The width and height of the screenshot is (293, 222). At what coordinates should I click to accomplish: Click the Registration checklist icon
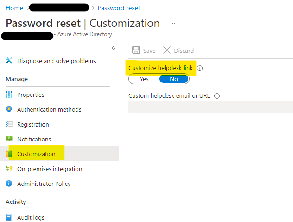[9, 124]
